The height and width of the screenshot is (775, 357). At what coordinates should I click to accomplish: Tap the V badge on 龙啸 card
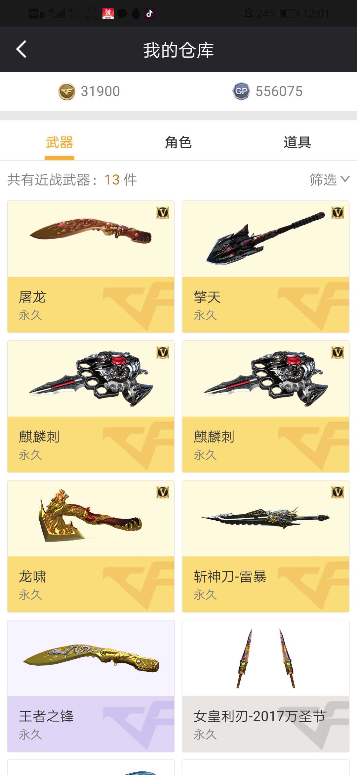pos(163,492)
